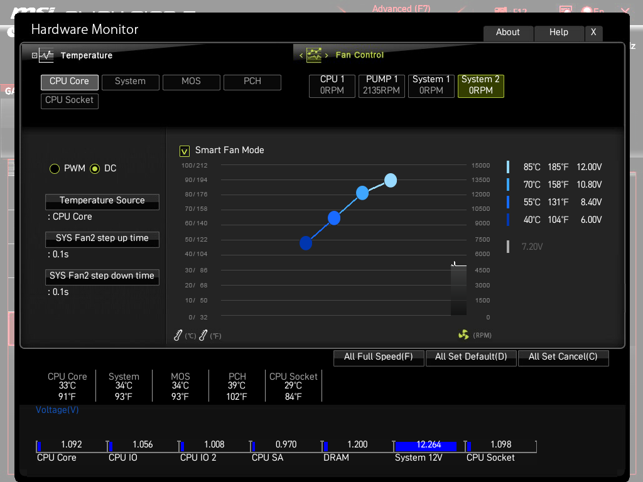Close Hardware Monitor with X
The image size is (643, 482).
(593, 33)
